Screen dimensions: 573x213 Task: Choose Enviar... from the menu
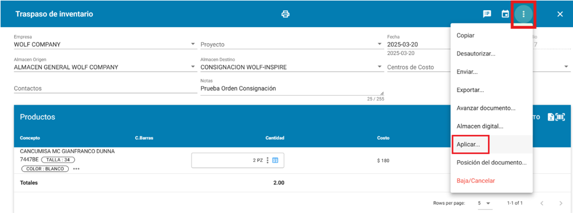[x=492, y=72]
